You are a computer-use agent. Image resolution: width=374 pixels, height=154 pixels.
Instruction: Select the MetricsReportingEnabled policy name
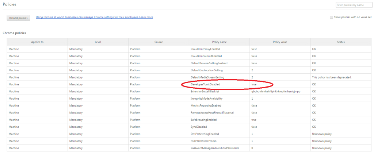coord(206,105)
